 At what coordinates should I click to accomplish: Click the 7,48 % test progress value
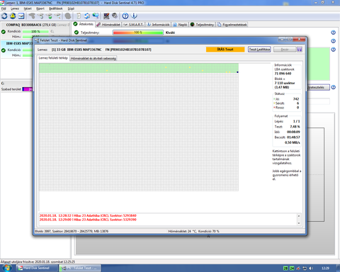295,127
